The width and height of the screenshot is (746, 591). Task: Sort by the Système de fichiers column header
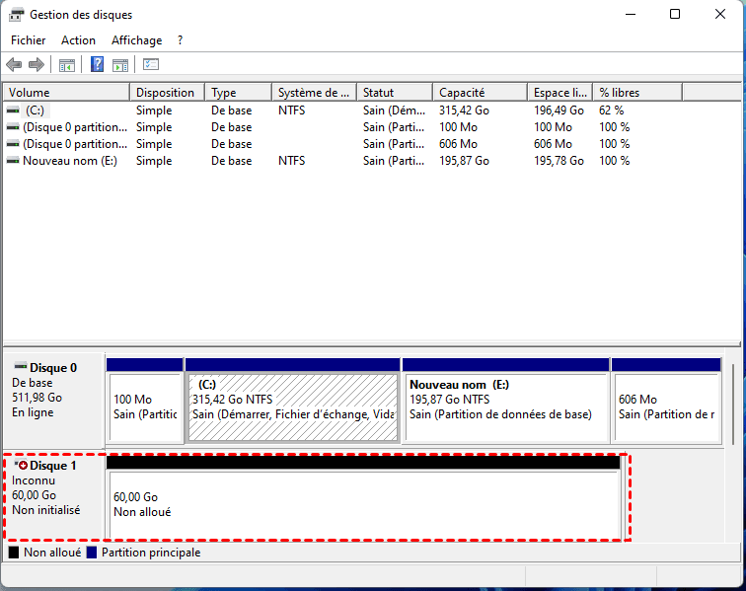coord(314,93)
